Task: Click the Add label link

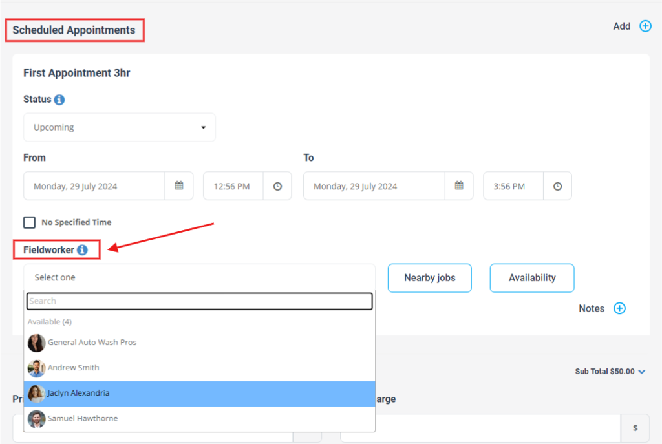Action: coord(621,26)
